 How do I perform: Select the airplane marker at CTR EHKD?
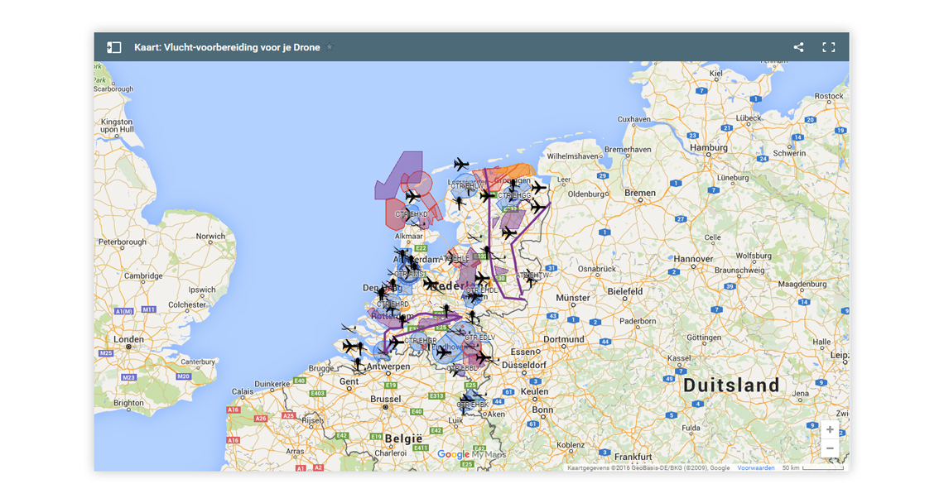click(x=412, y=197)
